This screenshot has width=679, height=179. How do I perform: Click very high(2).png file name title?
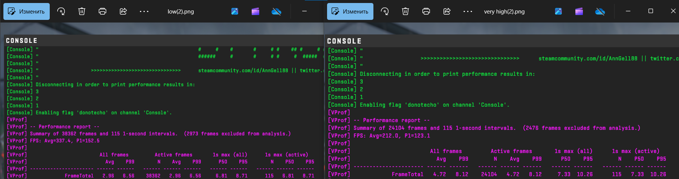coord(504,12)
